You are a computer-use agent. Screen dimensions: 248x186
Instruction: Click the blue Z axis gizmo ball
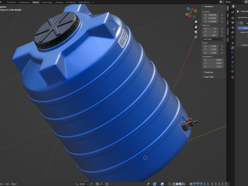point(188,9)
